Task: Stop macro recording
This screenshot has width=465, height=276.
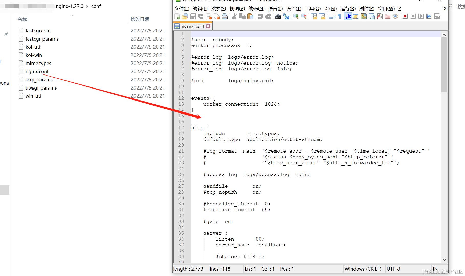Action: [x=413, y=17]
